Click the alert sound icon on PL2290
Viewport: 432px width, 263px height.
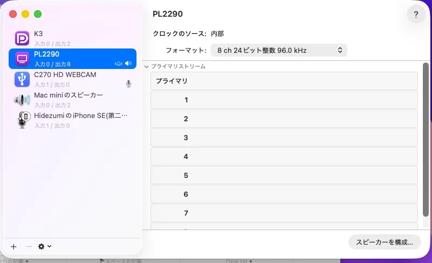click(119, 64)
